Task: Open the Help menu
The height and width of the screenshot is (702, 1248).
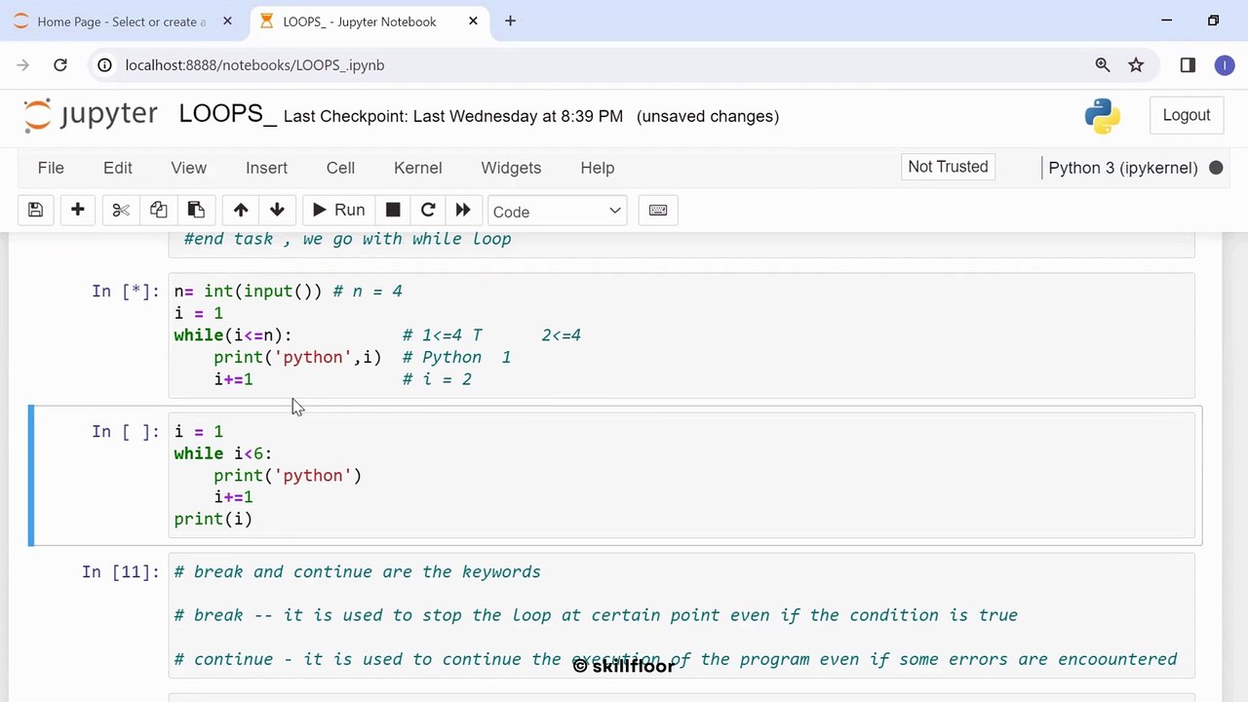Action: (598, 168)
